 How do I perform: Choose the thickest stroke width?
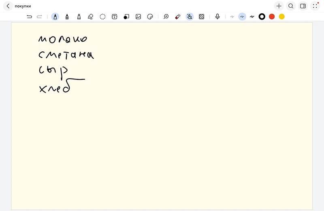tap(252, 17)
